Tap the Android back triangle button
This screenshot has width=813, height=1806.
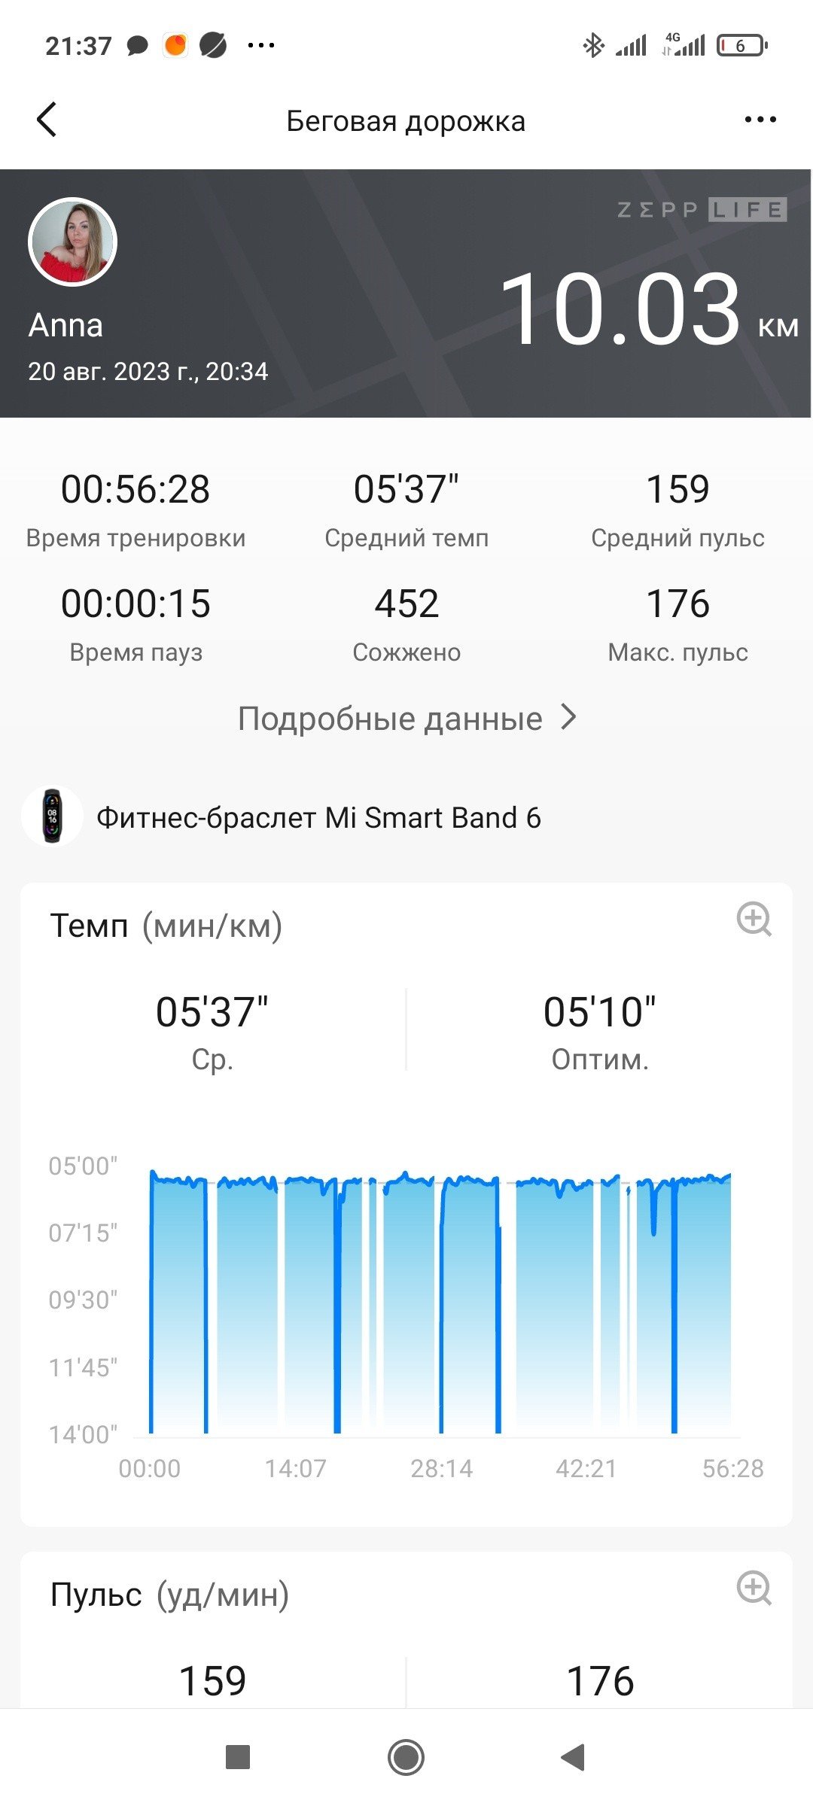pyautogui.click(x=574, y=1757)
